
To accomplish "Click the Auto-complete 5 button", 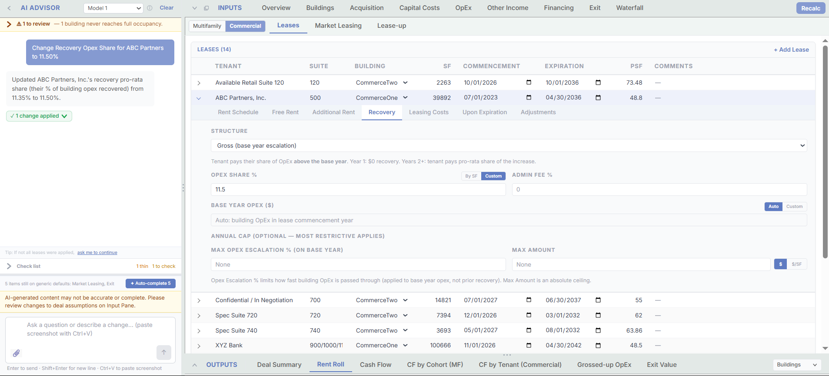I will click(150, 284).
